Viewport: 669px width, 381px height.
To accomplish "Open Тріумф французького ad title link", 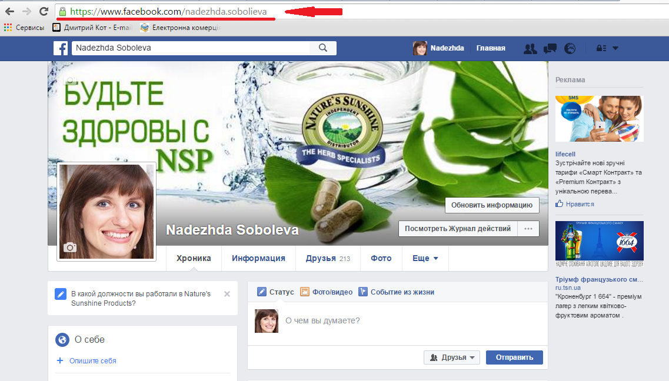I will click(x=599, y=279).
